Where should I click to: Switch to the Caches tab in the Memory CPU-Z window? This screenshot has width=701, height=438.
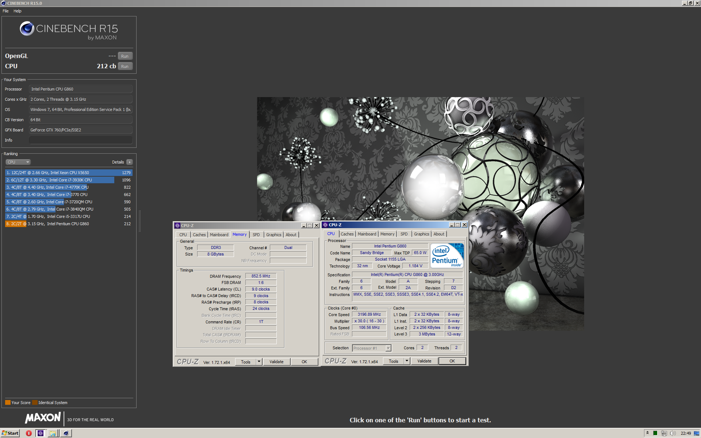(x=199, y=235)
